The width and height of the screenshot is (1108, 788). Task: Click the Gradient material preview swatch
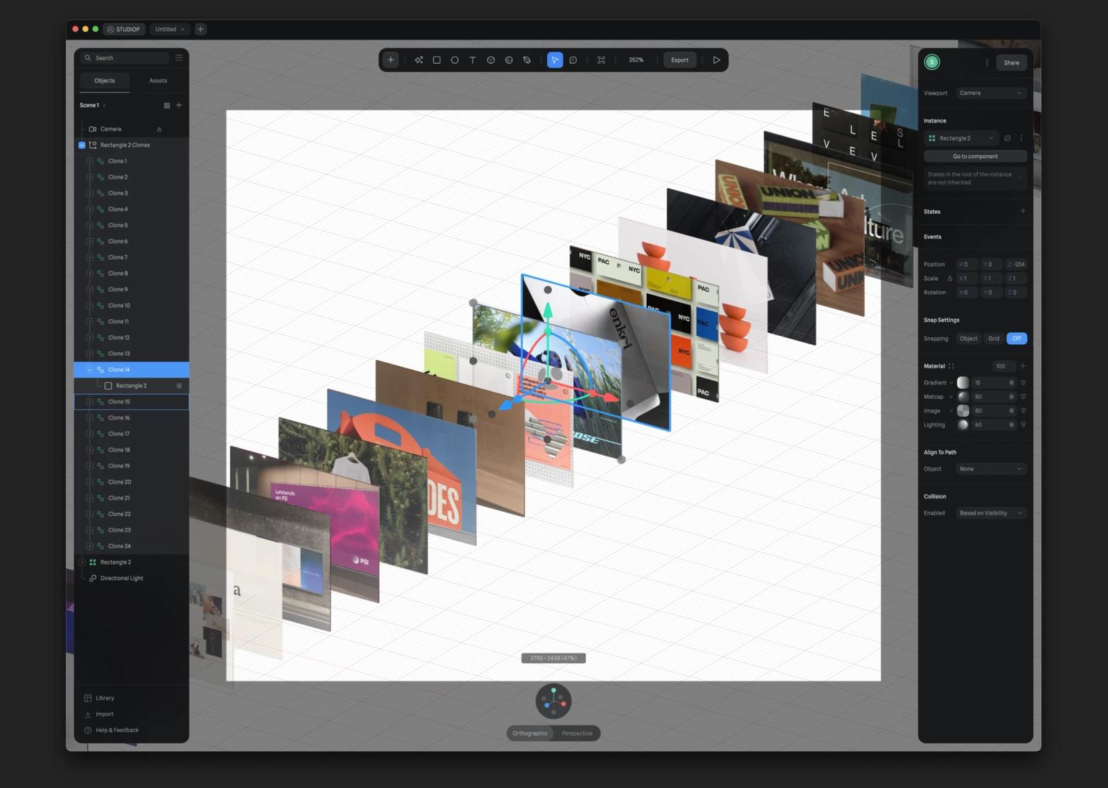pos(963,383)
